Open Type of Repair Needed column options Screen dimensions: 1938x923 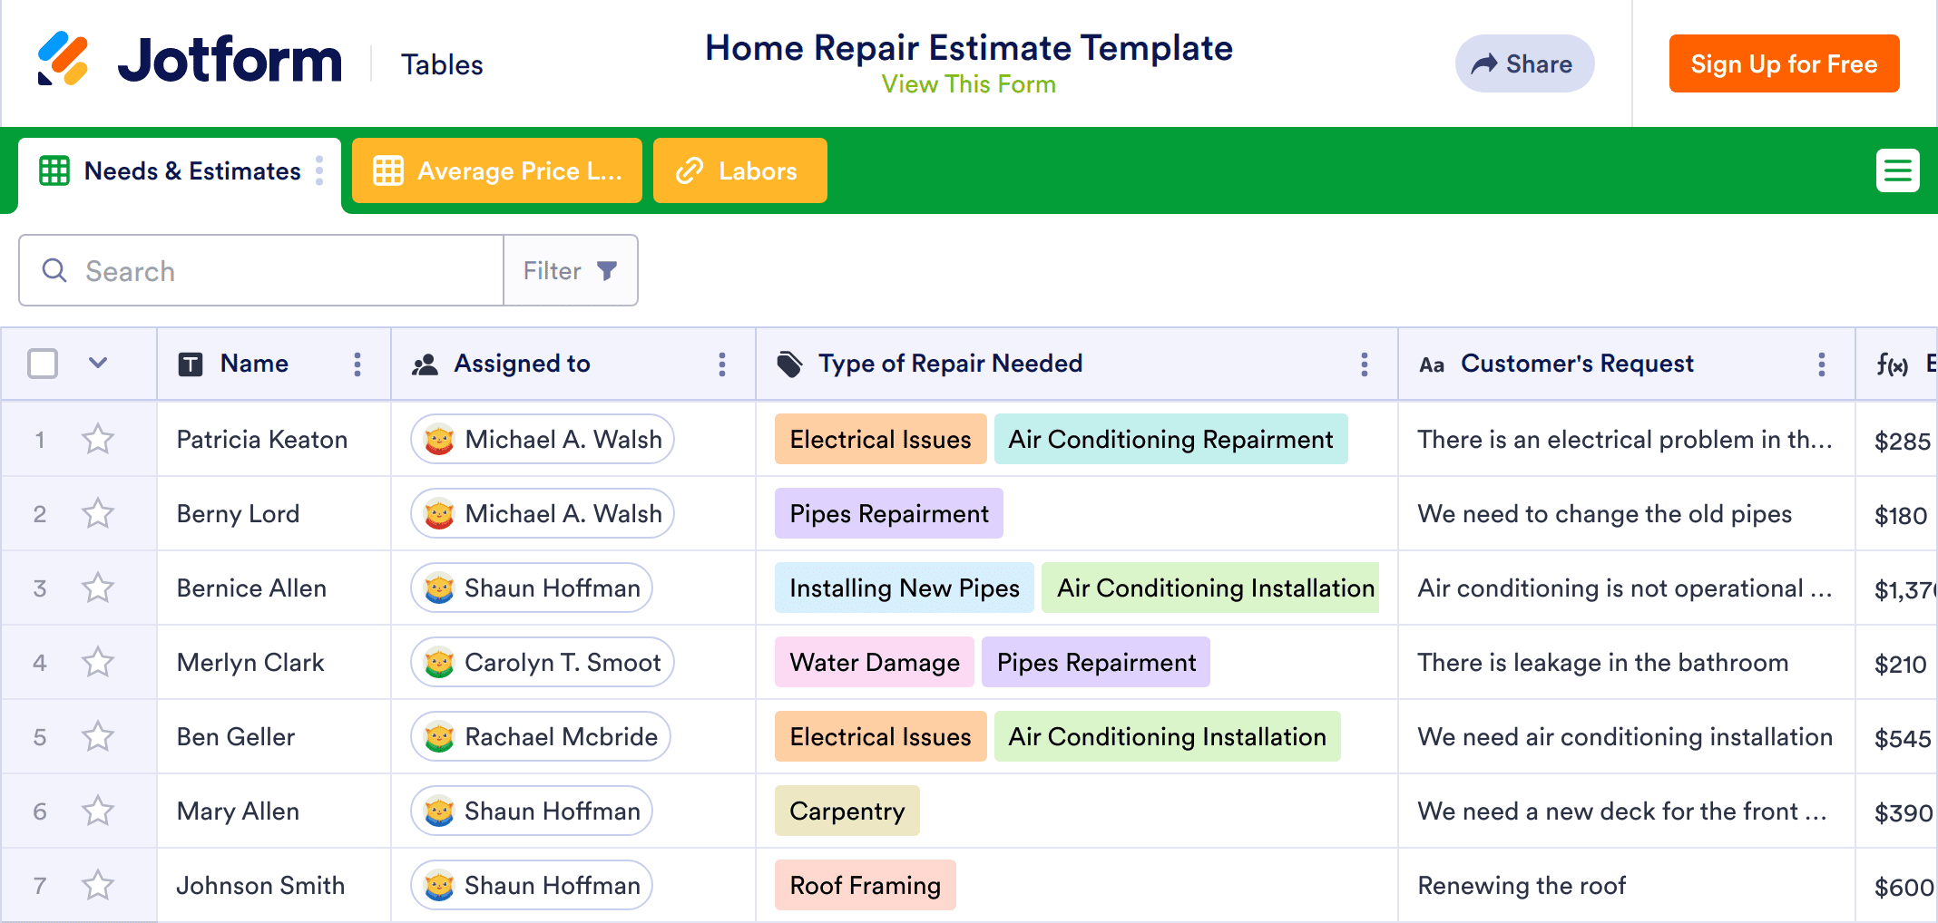point(1364,364)
